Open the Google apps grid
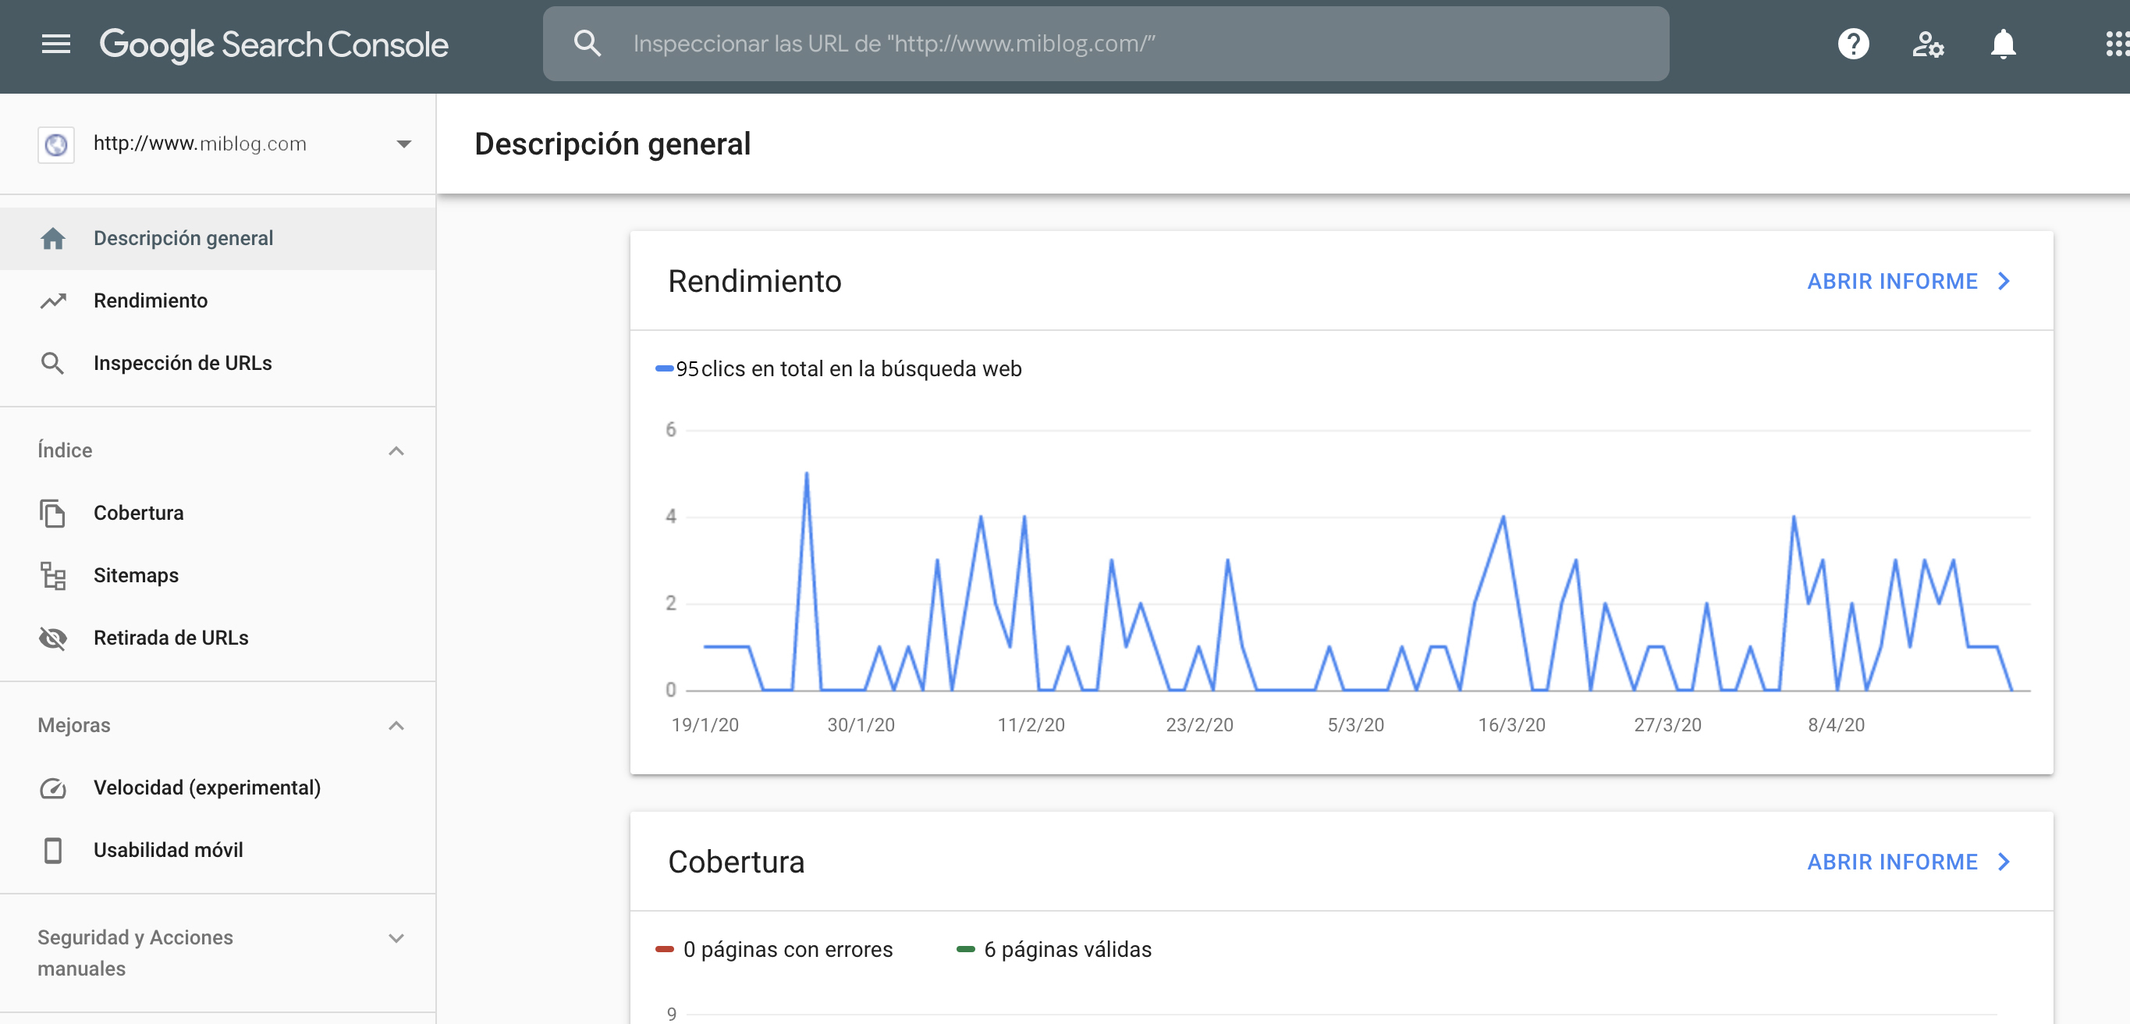 (x=2117, y=44)
